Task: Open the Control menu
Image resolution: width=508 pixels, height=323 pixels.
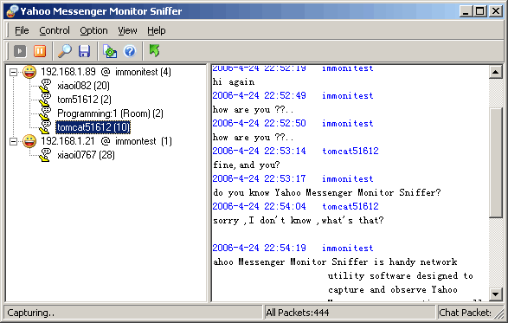Action: 55,30
